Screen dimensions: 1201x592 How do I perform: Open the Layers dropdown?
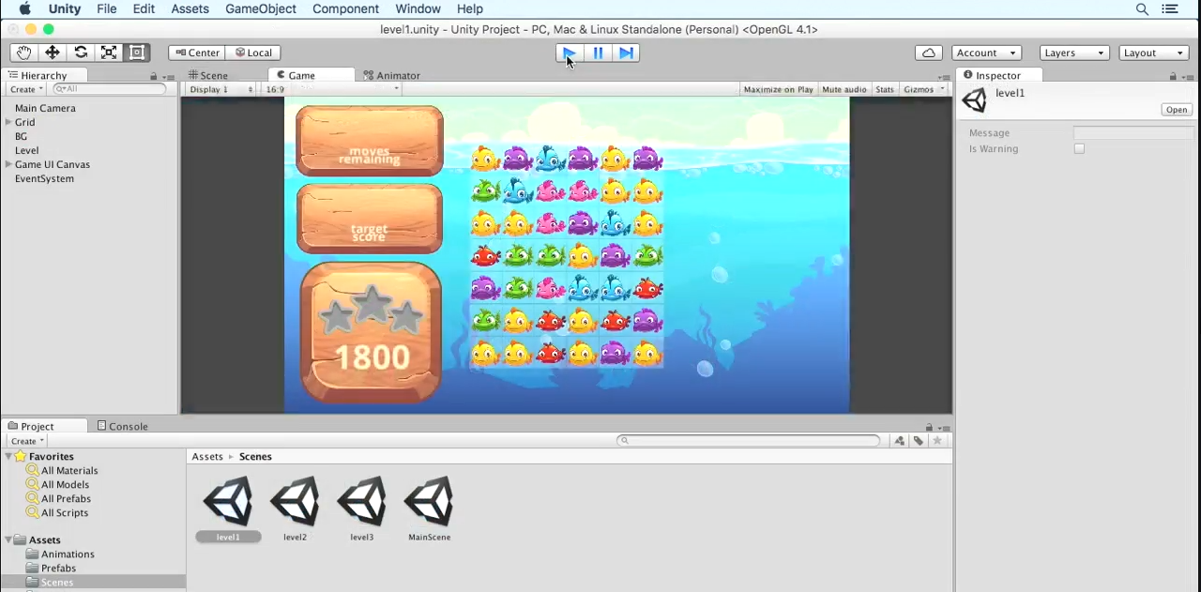point(1073,53)
